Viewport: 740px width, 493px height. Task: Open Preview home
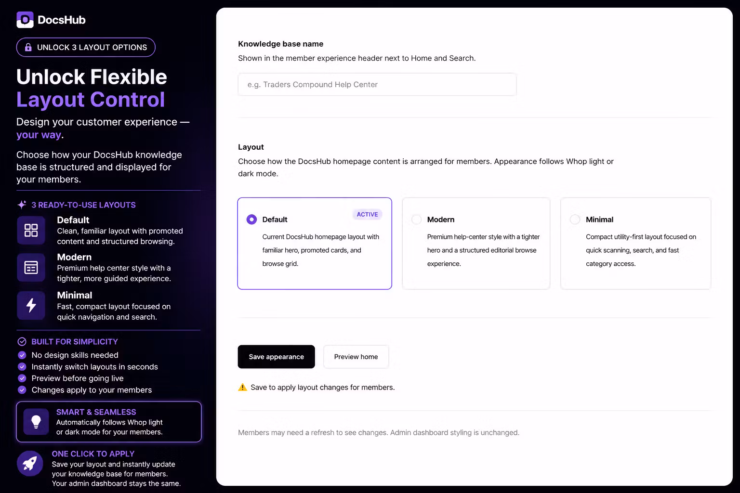coord(356,357)
